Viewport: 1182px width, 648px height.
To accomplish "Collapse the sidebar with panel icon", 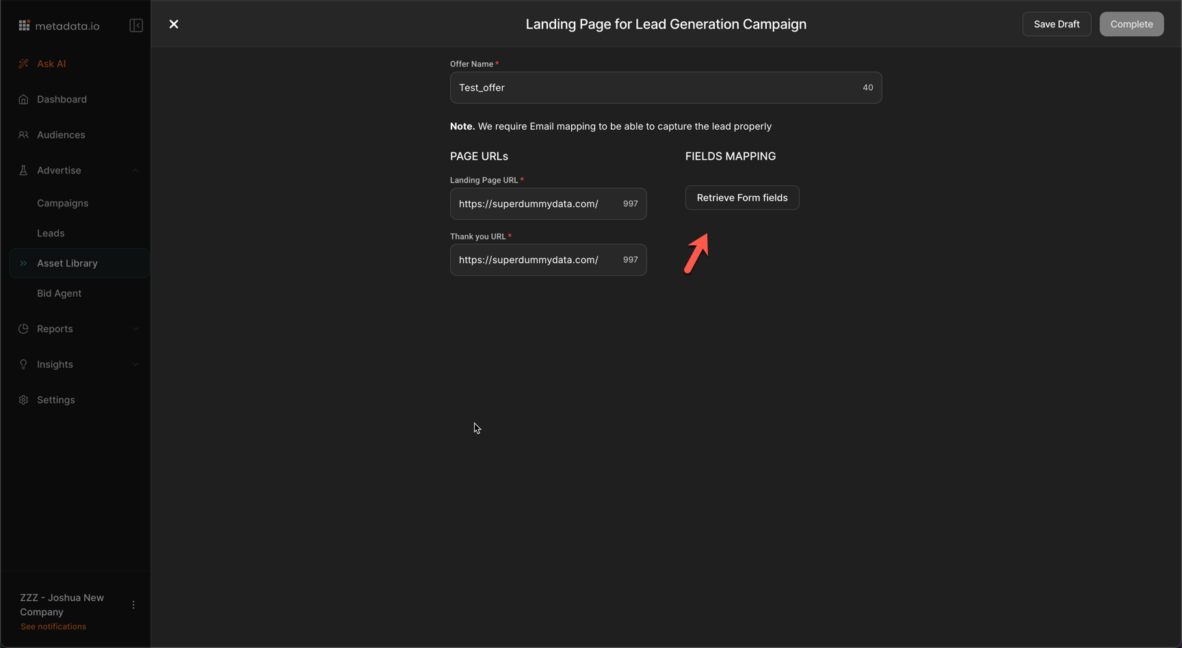I will coord(136,25).
